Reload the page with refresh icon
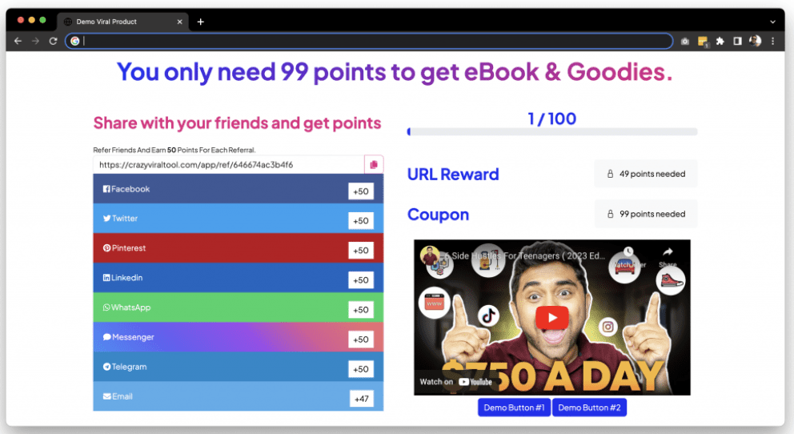This screenshot has height=434, width=794. coord(53,41)
